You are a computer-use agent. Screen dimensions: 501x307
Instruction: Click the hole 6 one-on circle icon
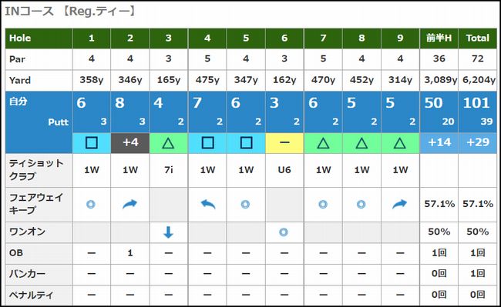[284, 232]
